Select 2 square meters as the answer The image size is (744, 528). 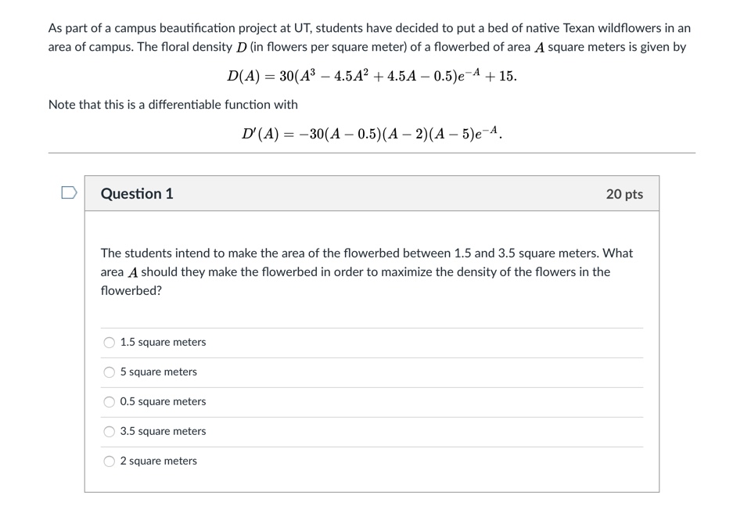tap(107, 461)
